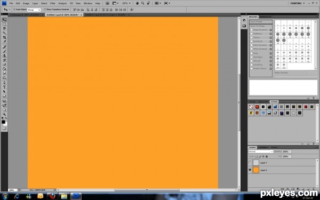
Task: Open the File menu
Action: tap(11, 4)
